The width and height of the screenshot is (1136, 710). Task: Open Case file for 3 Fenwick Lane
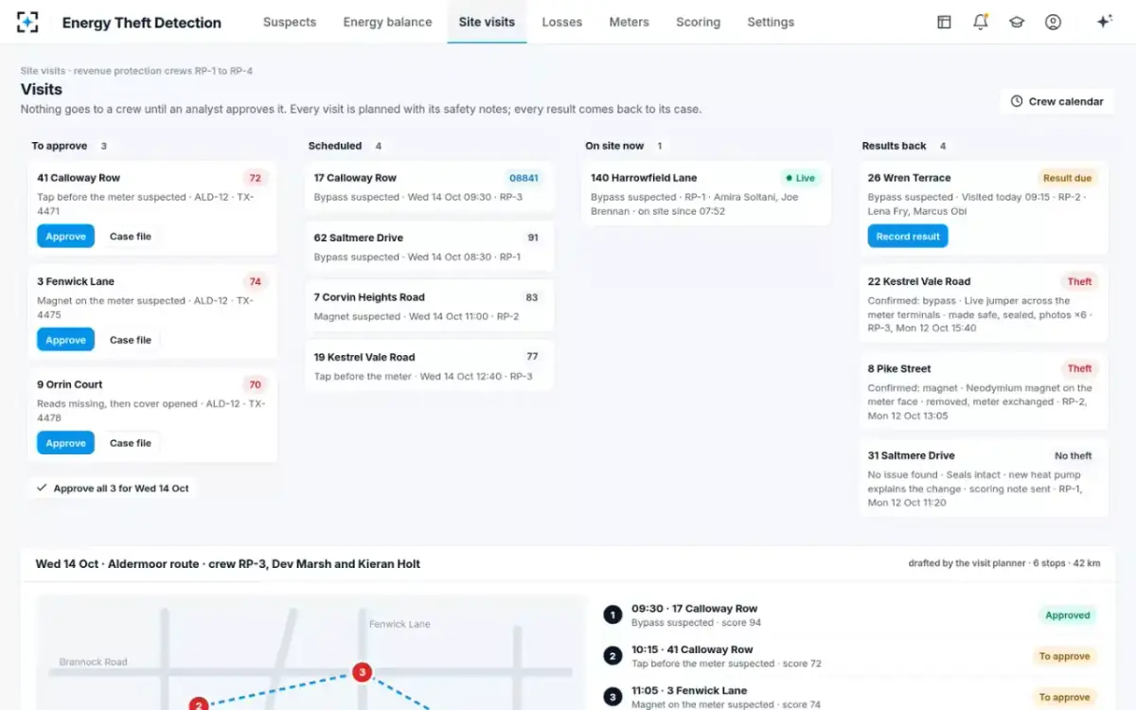pos(131,340)
